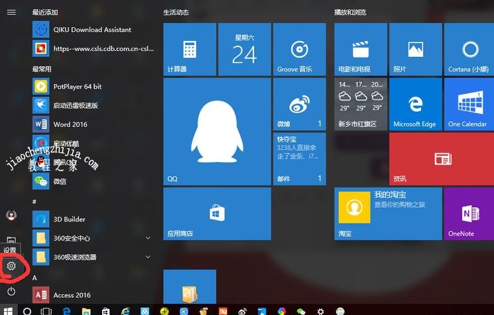Expand the hamburger menu at top left

[x=11, y=13]
